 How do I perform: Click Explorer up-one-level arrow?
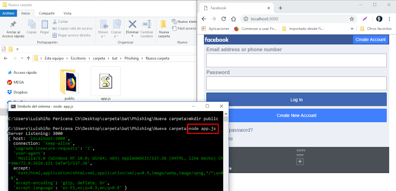tap(28, 58)
